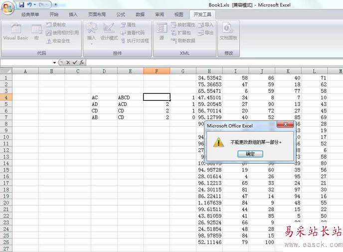
Task: Open the Name Box dropdown arrow
Action: [x=54, y=62]
